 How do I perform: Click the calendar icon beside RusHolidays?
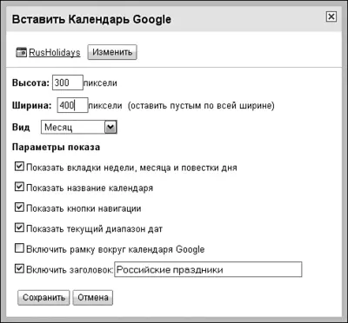21,52
